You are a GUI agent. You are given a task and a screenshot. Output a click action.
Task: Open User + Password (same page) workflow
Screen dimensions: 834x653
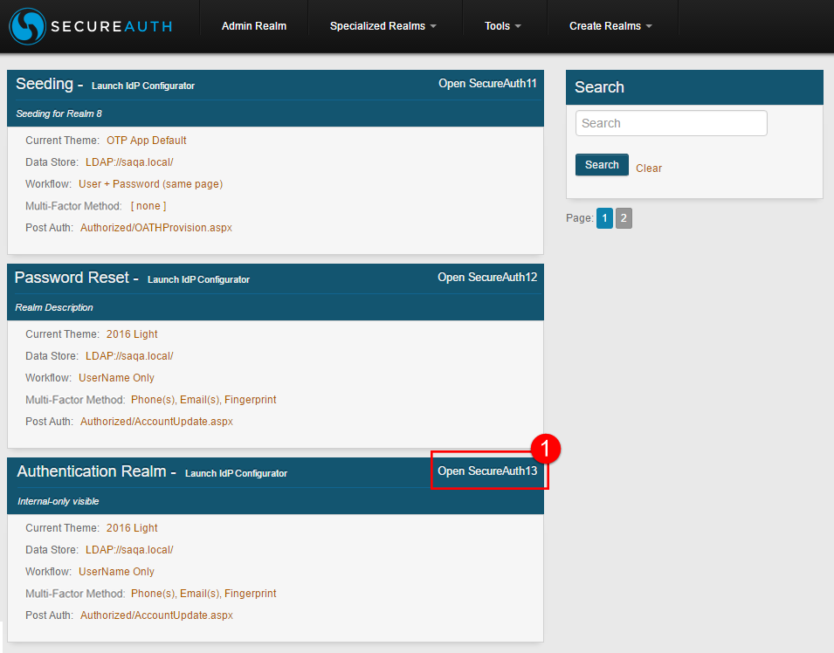point(150,184)
